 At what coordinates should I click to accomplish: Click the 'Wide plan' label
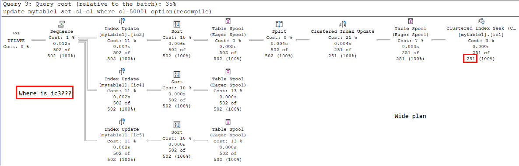tap(410, 116)
